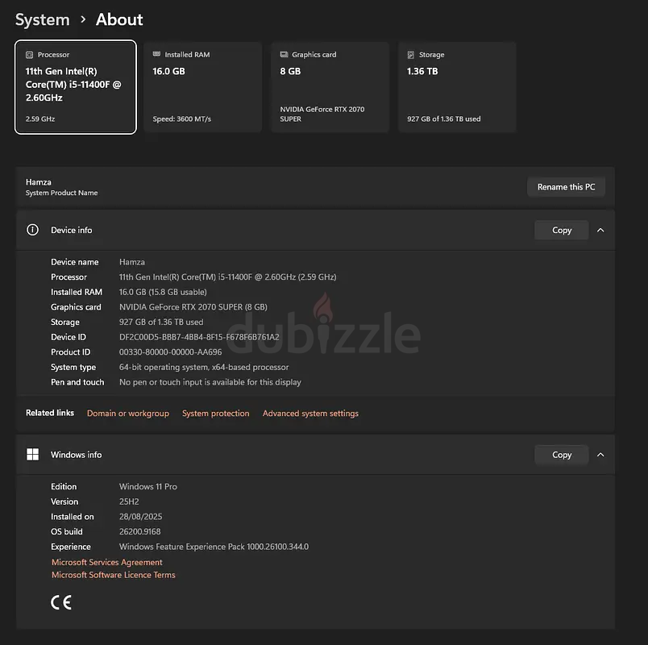Collapse the Device info section chevron

tap(600, 230)
